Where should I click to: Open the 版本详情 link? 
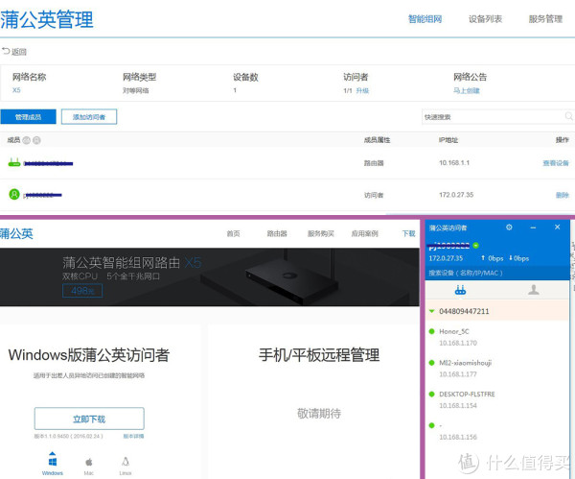coord(133,436)
